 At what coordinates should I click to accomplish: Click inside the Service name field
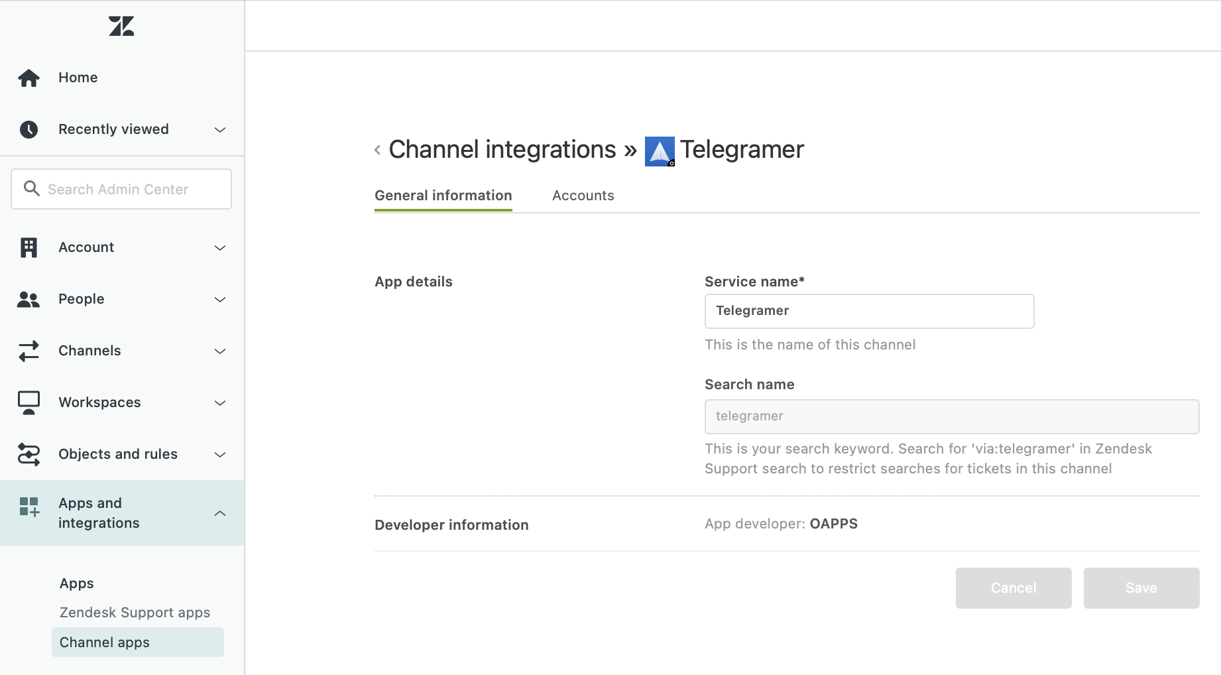(868, 310)
